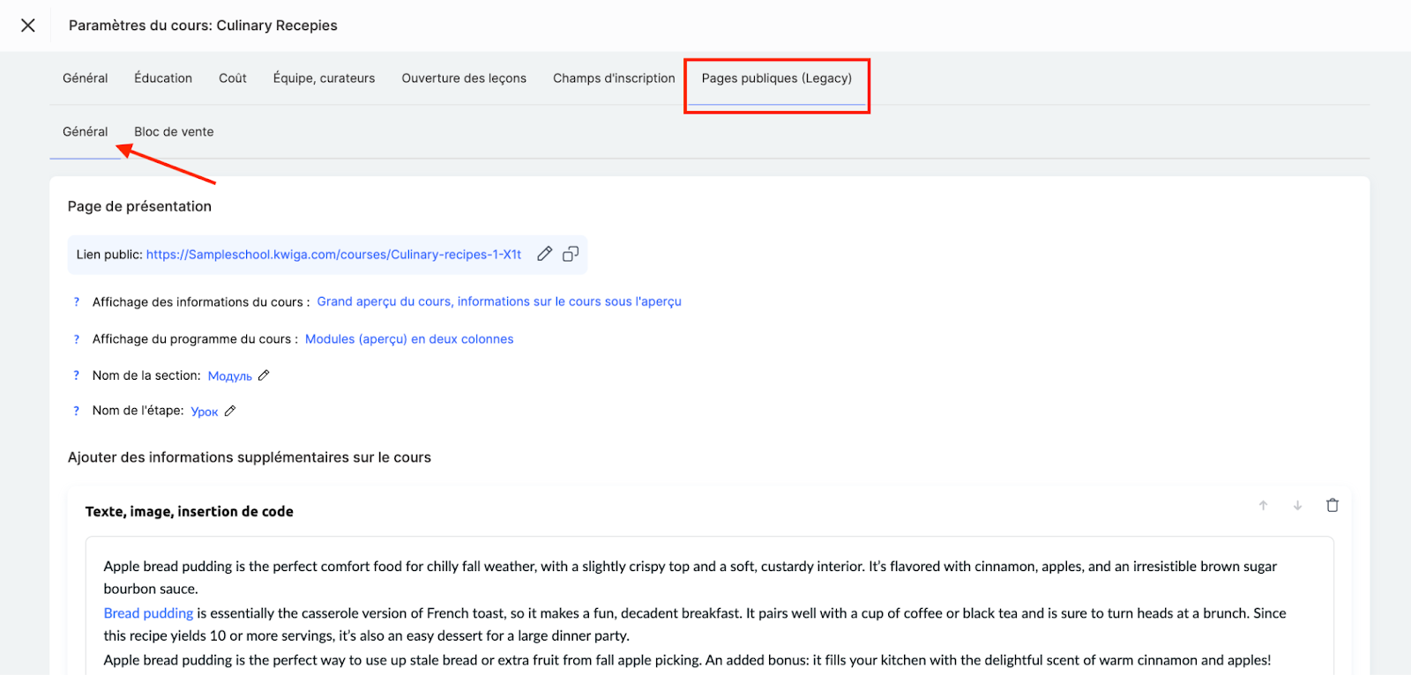Image resolution: width=1411 pixels, height=675 pixels.
Task: Open the Modules (aperçu) en deux colonnes option
Action: [408, 339]
